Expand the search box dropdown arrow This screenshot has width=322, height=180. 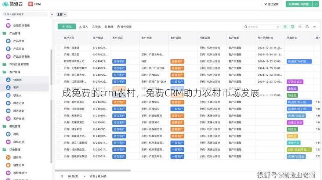pos(278,27)
